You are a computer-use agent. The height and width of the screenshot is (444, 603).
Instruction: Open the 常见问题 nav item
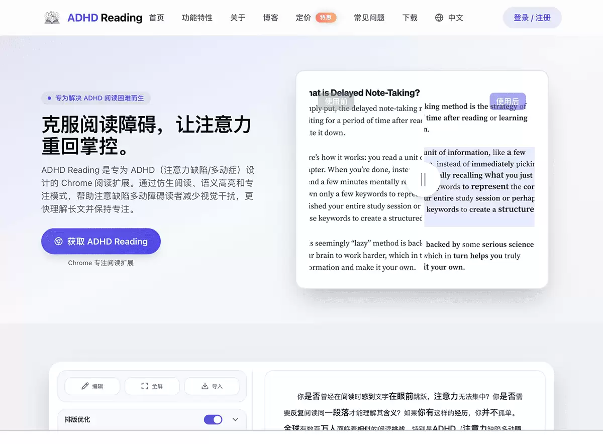point(369,18)
